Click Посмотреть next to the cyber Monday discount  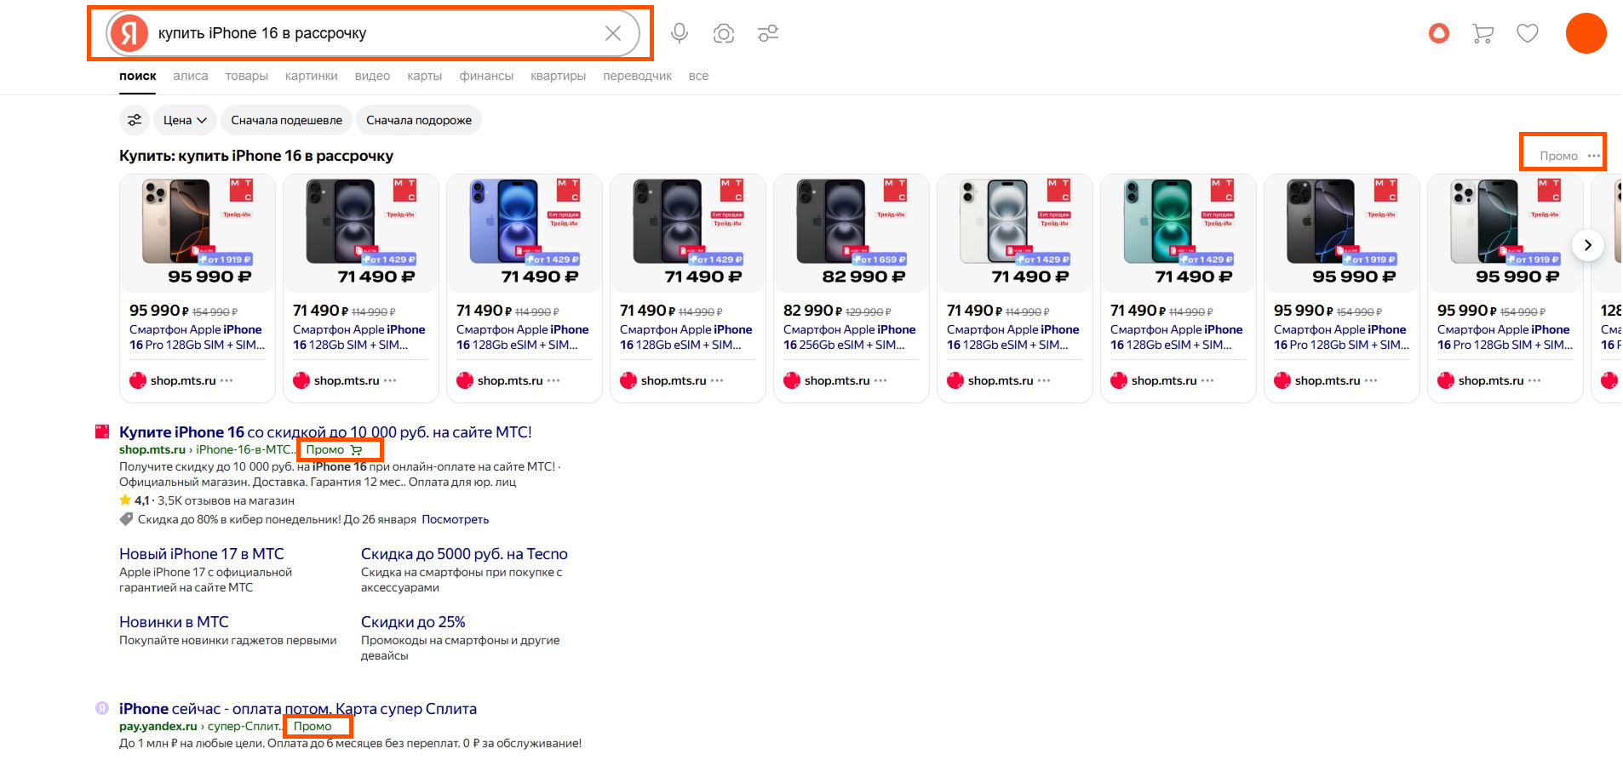(456, 519)
